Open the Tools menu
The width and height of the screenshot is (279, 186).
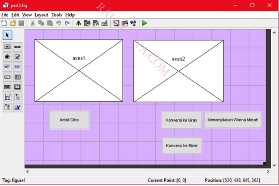pyautogui.click(x=57, y=15)
